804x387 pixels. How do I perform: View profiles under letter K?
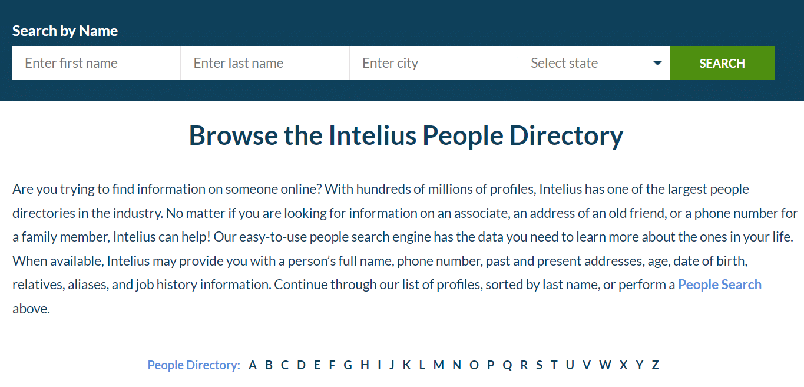406,365
